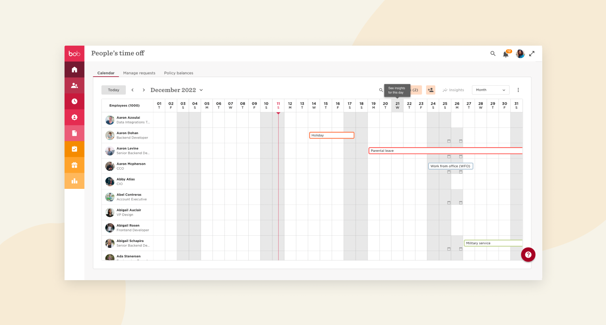Viewport: 606px width, 325px height.
Task: Go to next month arrow
Action: (x=144, y=90)
